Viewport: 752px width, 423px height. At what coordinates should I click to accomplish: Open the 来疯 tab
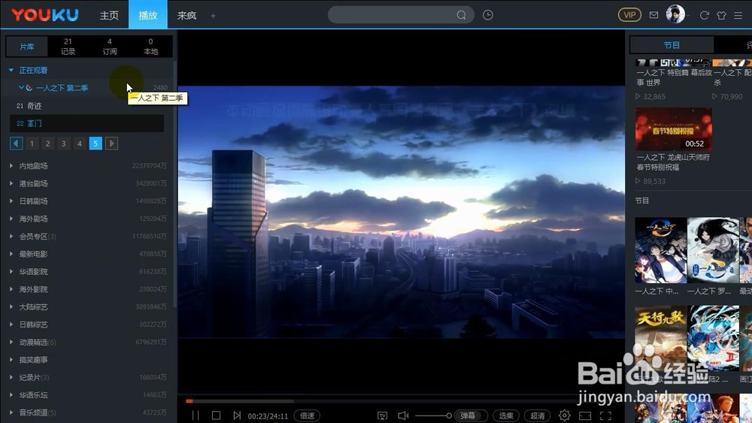coord(186,15)
